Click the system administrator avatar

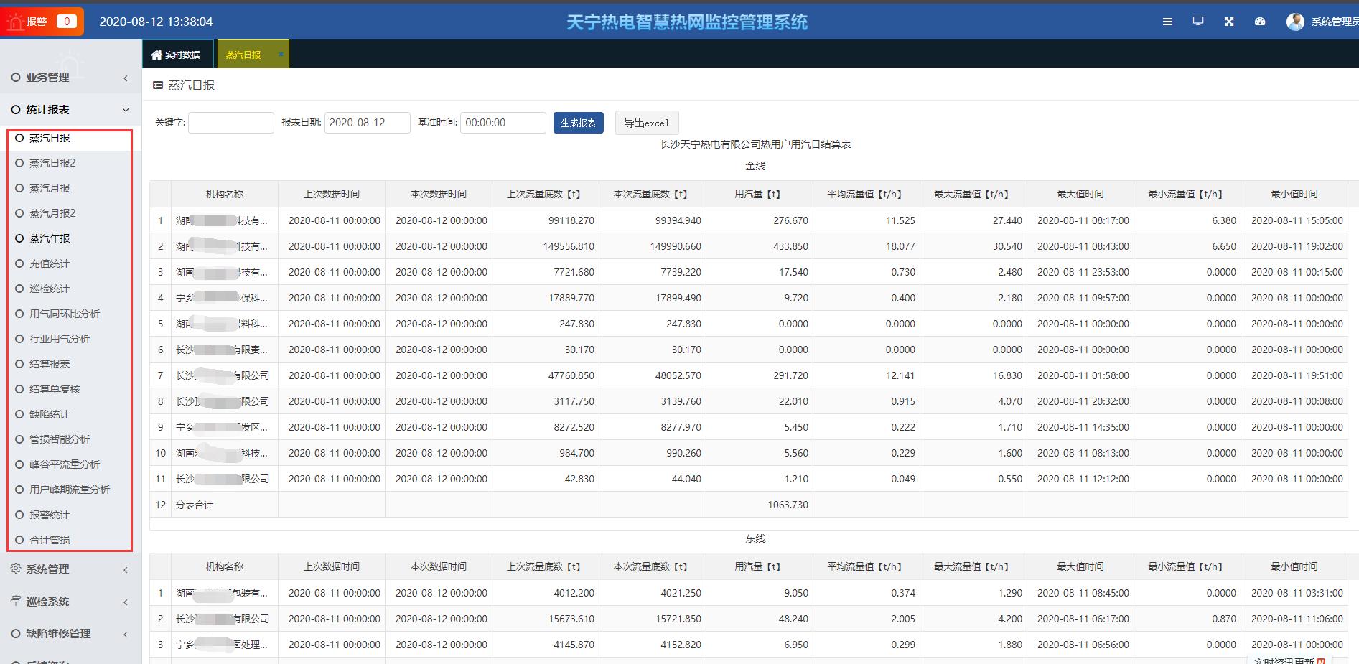click(x=1295, y=22)
